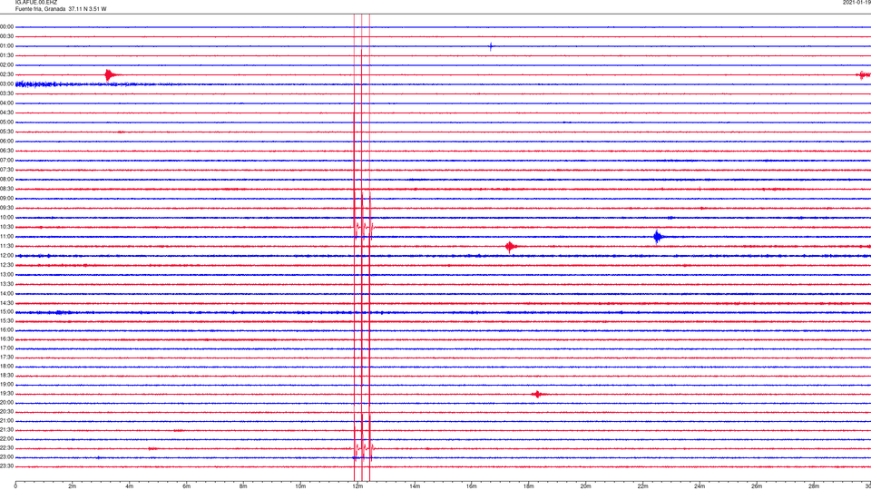The height and width of the screenshot is (490, 871).
Task: Select the 12:00 time label
Action: coord(6,256)
